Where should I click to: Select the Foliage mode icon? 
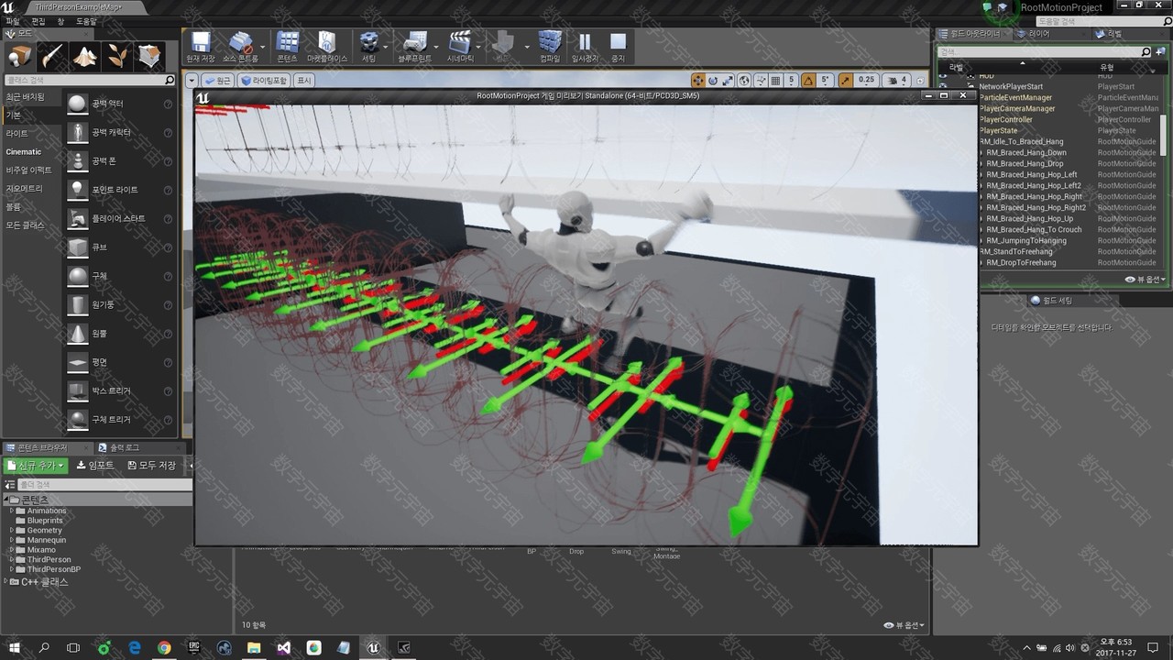pos(117,57)
